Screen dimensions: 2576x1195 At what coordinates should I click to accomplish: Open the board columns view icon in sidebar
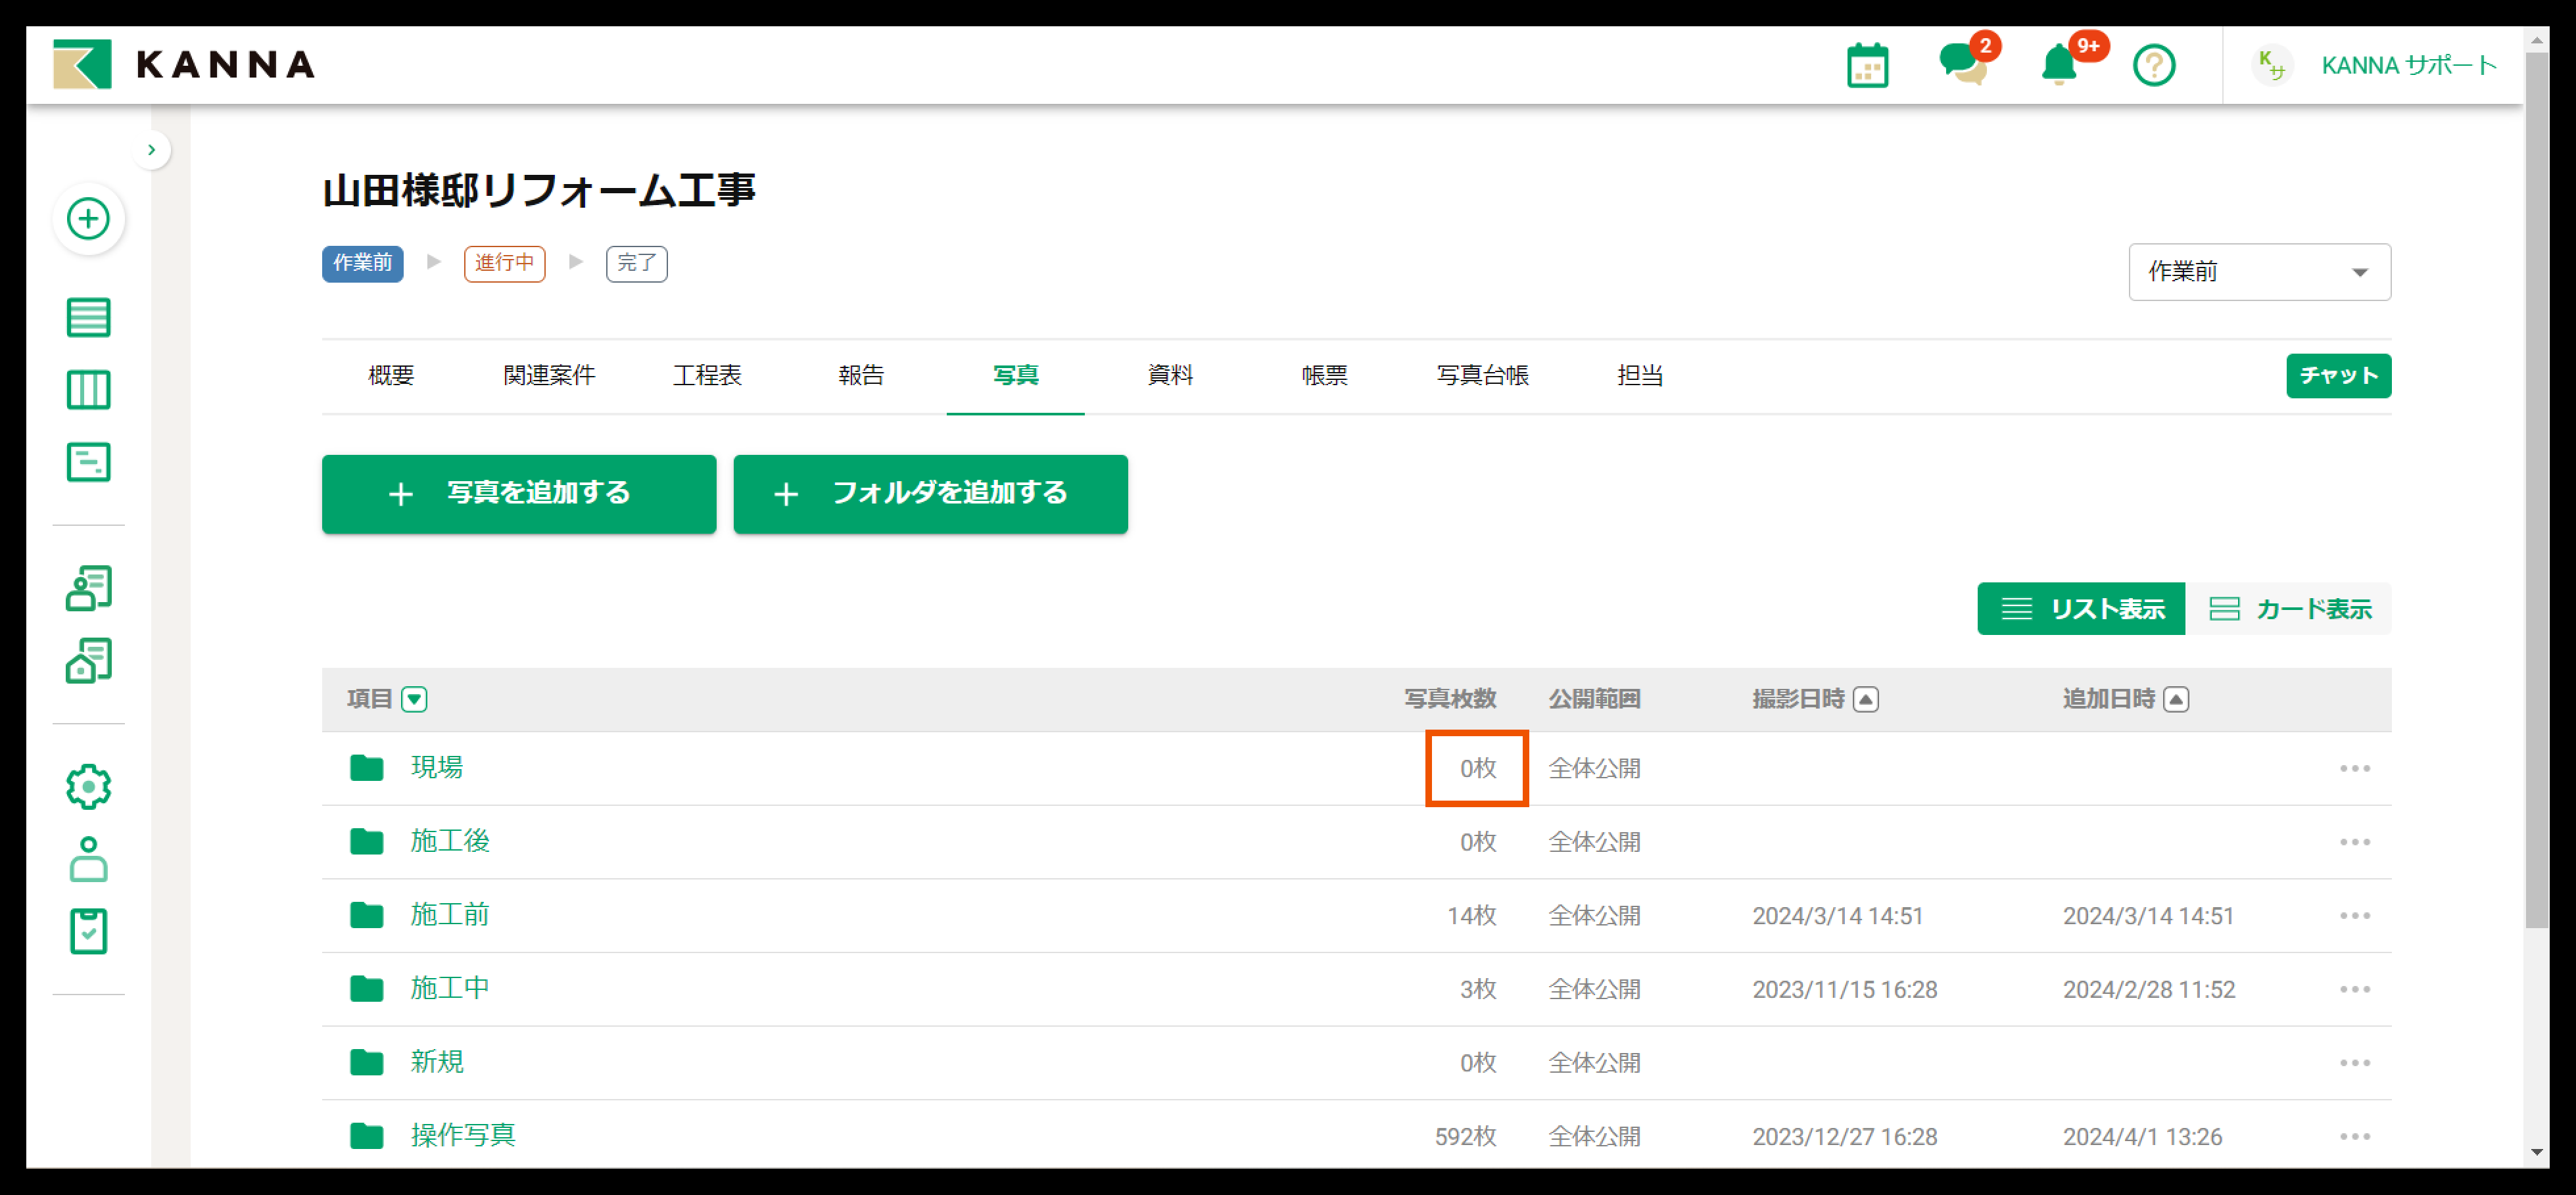(x=88, y=390)
